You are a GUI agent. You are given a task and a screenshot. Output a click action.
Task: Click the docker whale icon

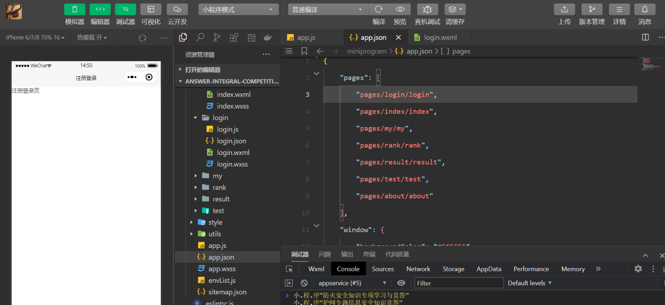(x=268, y=37)
